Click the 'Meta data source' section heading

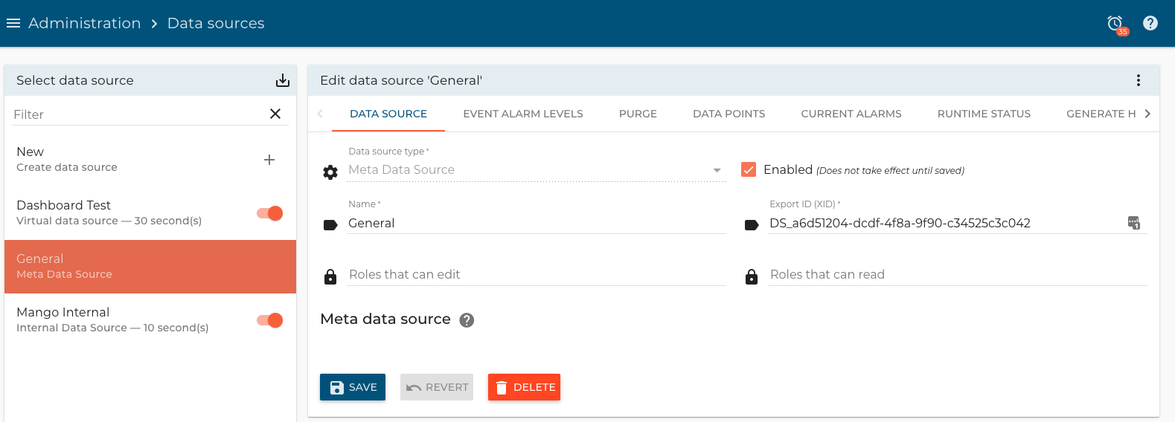(385, 319)
